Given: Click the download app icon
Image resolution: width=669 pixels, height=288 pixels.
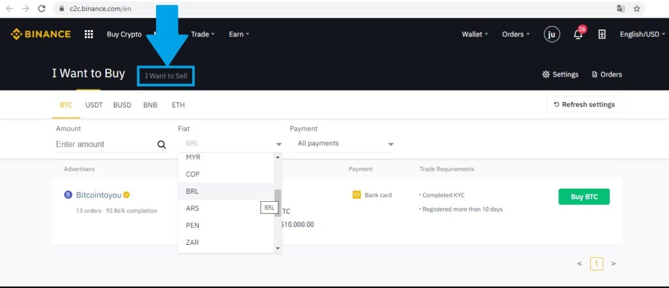Looking at the screenshot, I should click(x=602, y=35).
